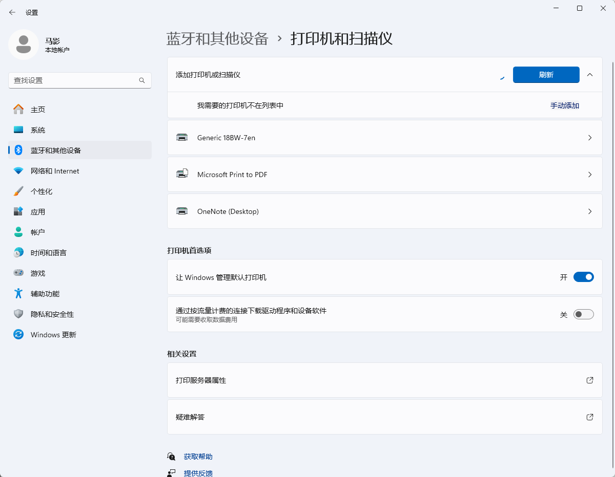Click external link icon beside 疑难解答

589,417
